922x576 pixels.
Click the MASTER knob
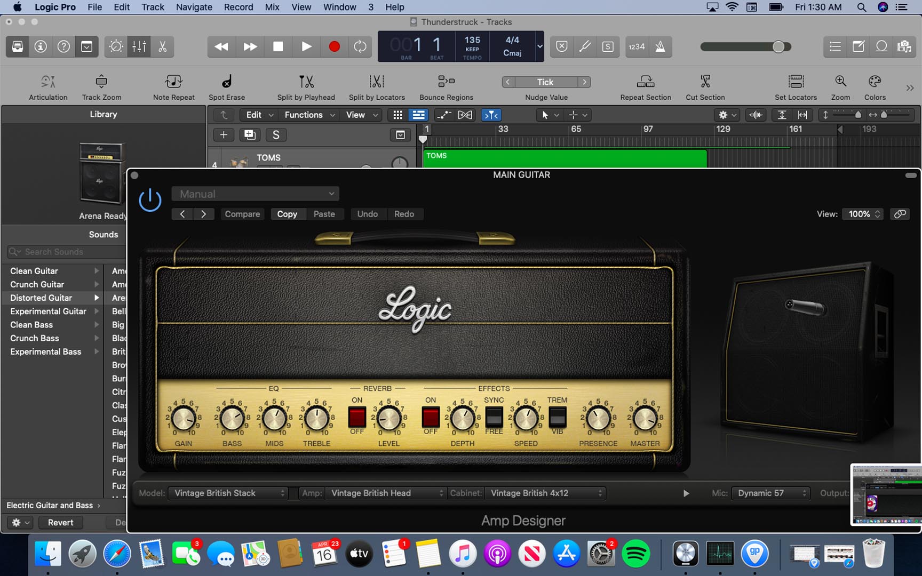point(645,419)
